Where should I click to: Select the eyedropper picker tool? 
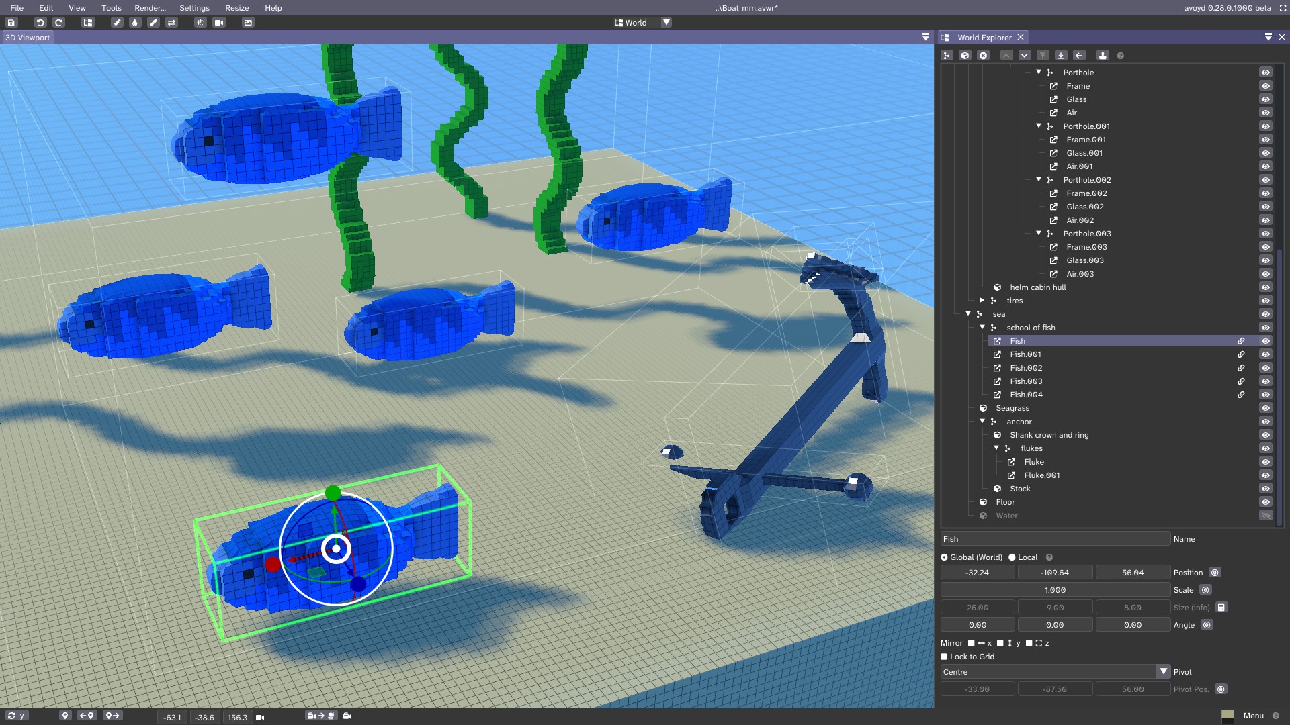coord(153,22)
